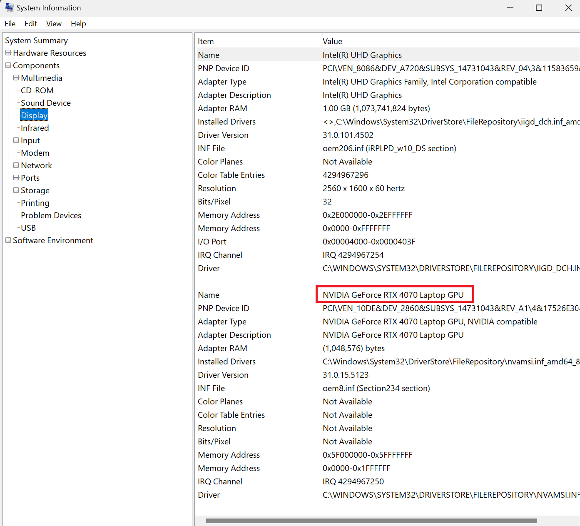580x526 pixels.
Task: Click the I/O Port value 0x00004000-0x0000403F
Action: pyautogui.click(x=369, y=242)
